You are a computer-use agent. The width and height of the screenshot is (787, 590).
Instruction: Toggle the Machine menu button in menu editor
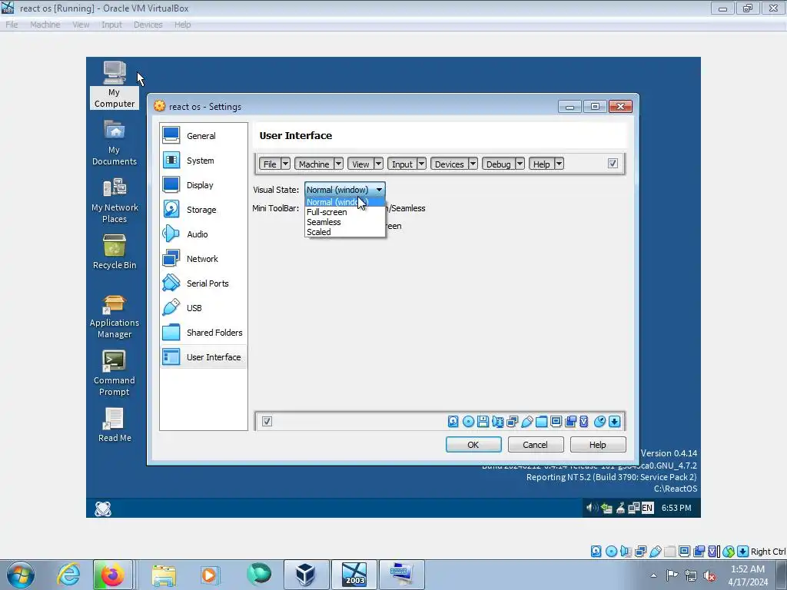(314, 164)
